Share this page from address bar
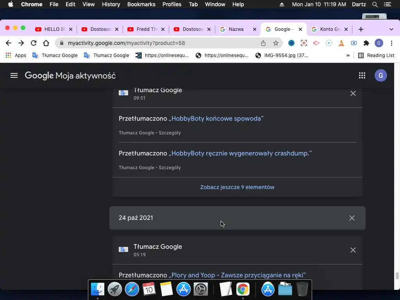Viewport: 400px width, 300px height. click(x=263, y=43)
